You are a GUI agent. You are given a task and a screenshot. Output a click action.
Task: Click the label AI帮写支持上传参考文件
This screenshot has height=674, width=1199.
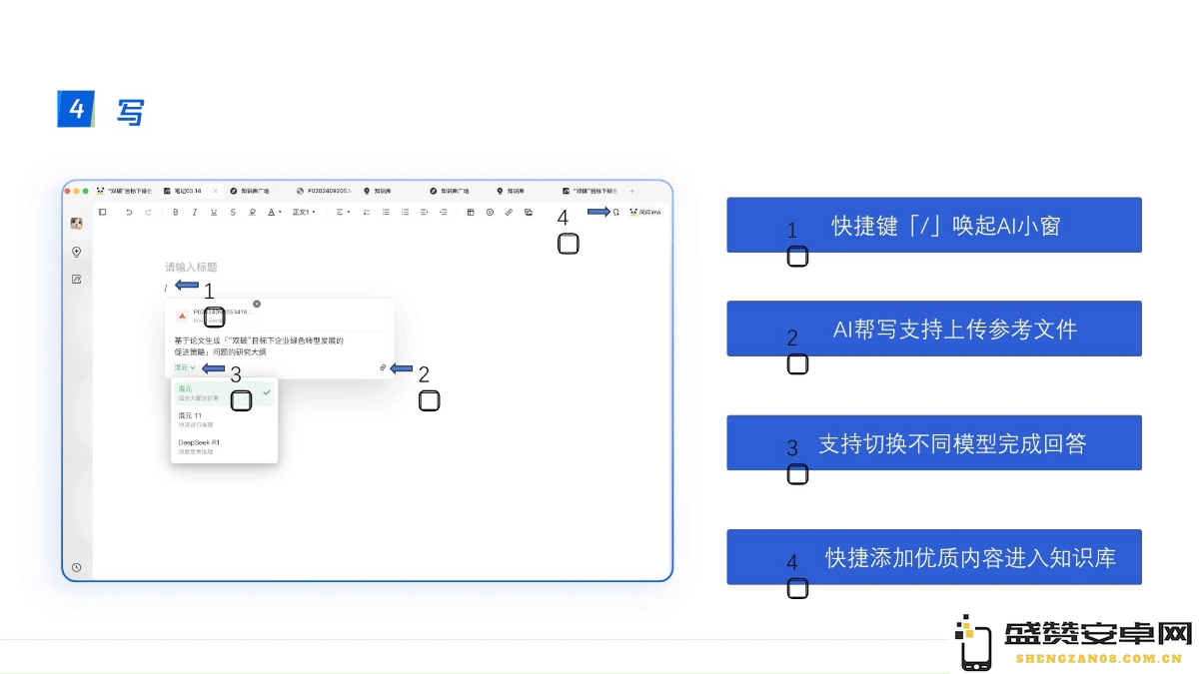pos(955,330)
